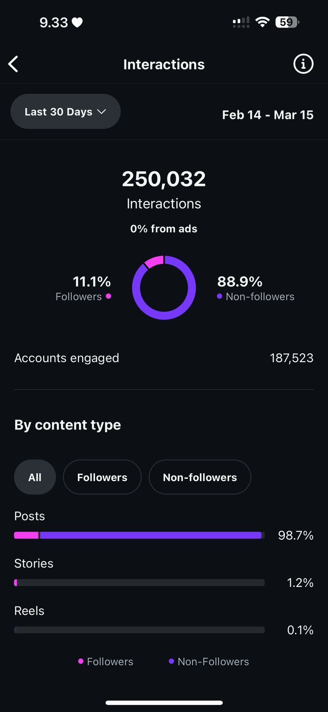Image resolution: width=328 pixels, height=712 pixels.
Task: Tap the purple dot beside Non-followers 88.9%
Action: 220,296
